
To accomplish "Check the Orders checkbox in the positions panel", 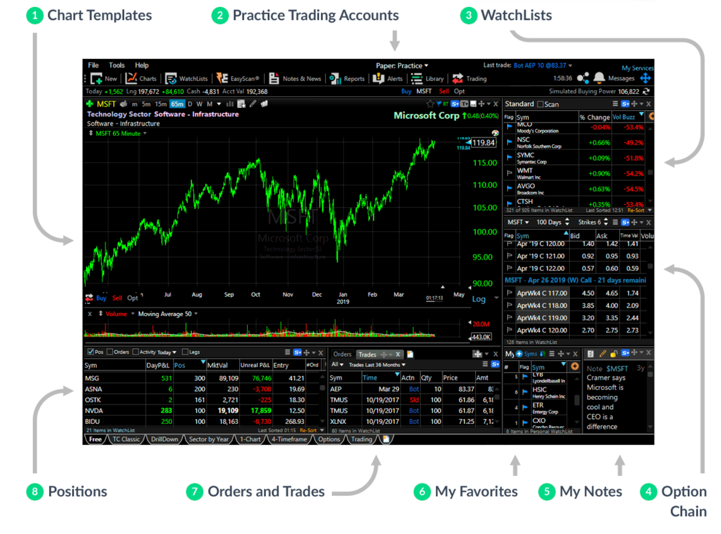I will 110,352.
